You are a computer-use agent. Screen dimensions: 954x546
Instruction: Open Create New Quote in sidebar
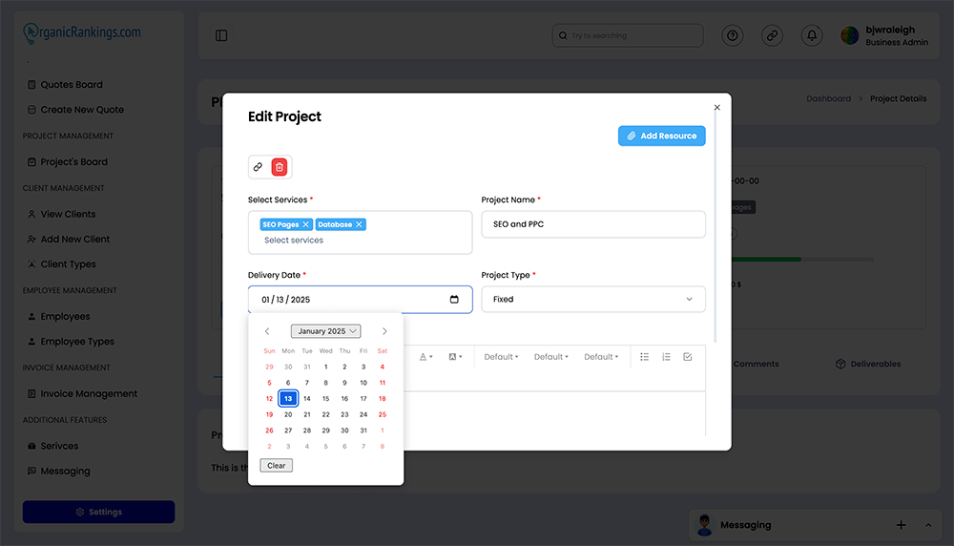(x=75, y=110)
